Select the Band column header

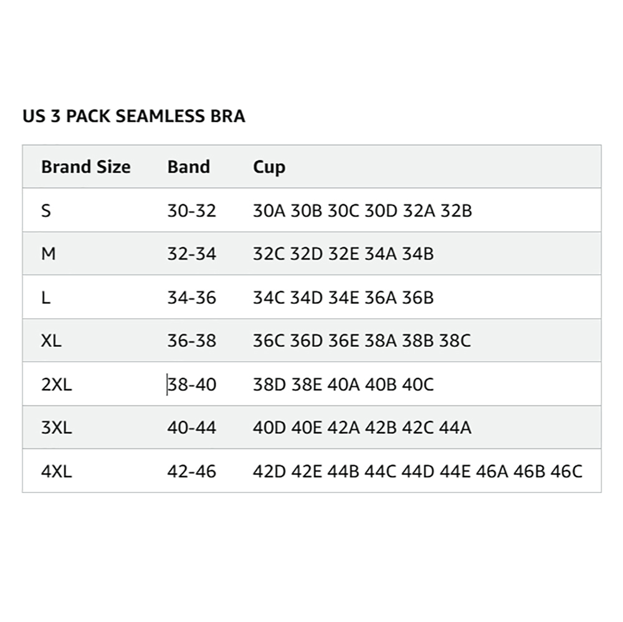[x=189, y=167]
